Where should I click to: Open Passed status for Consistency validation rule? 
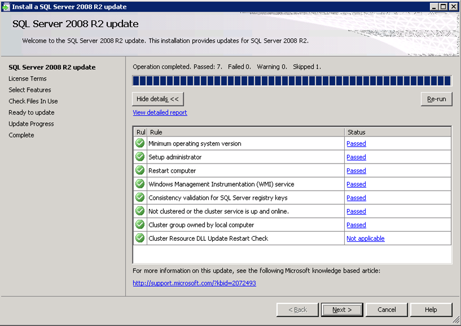click(357, 197)
